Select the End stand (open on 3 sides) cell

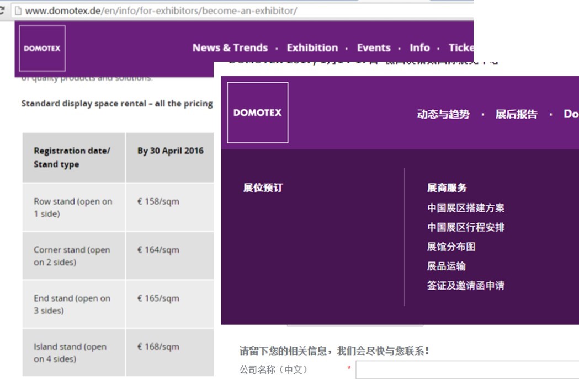(x=74, y=304)
